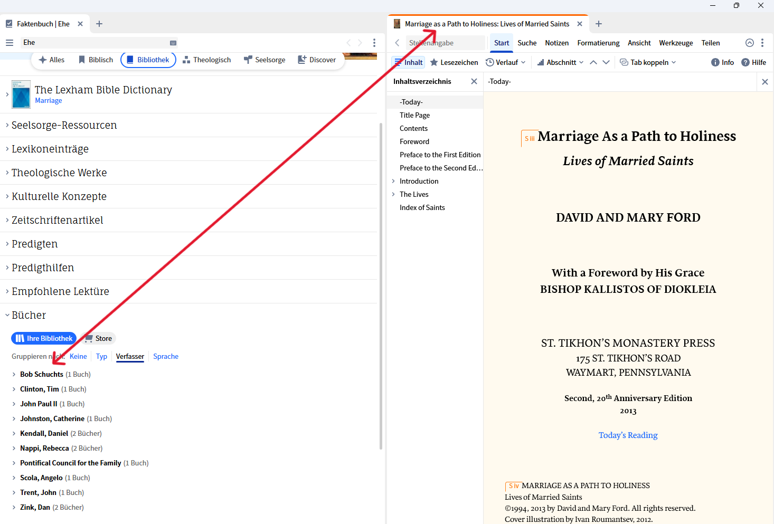Viewport: 774px width, 524px height.
Task: Open Info panel
Action: 722,62
